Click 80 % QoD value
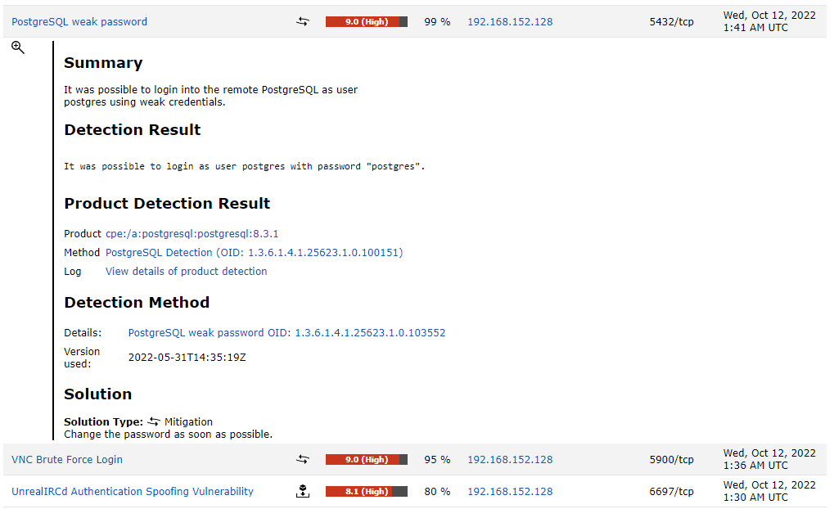This screenshot has height=509, width=834. tap(437, 492)
